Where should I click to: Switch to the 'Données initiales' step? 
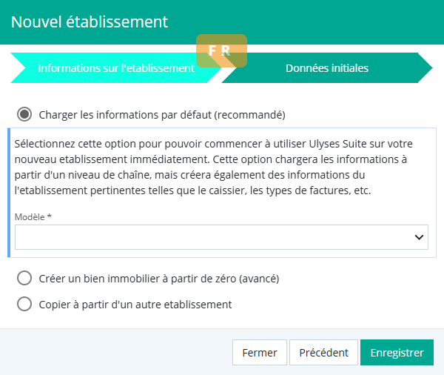[x=327, y=68]
